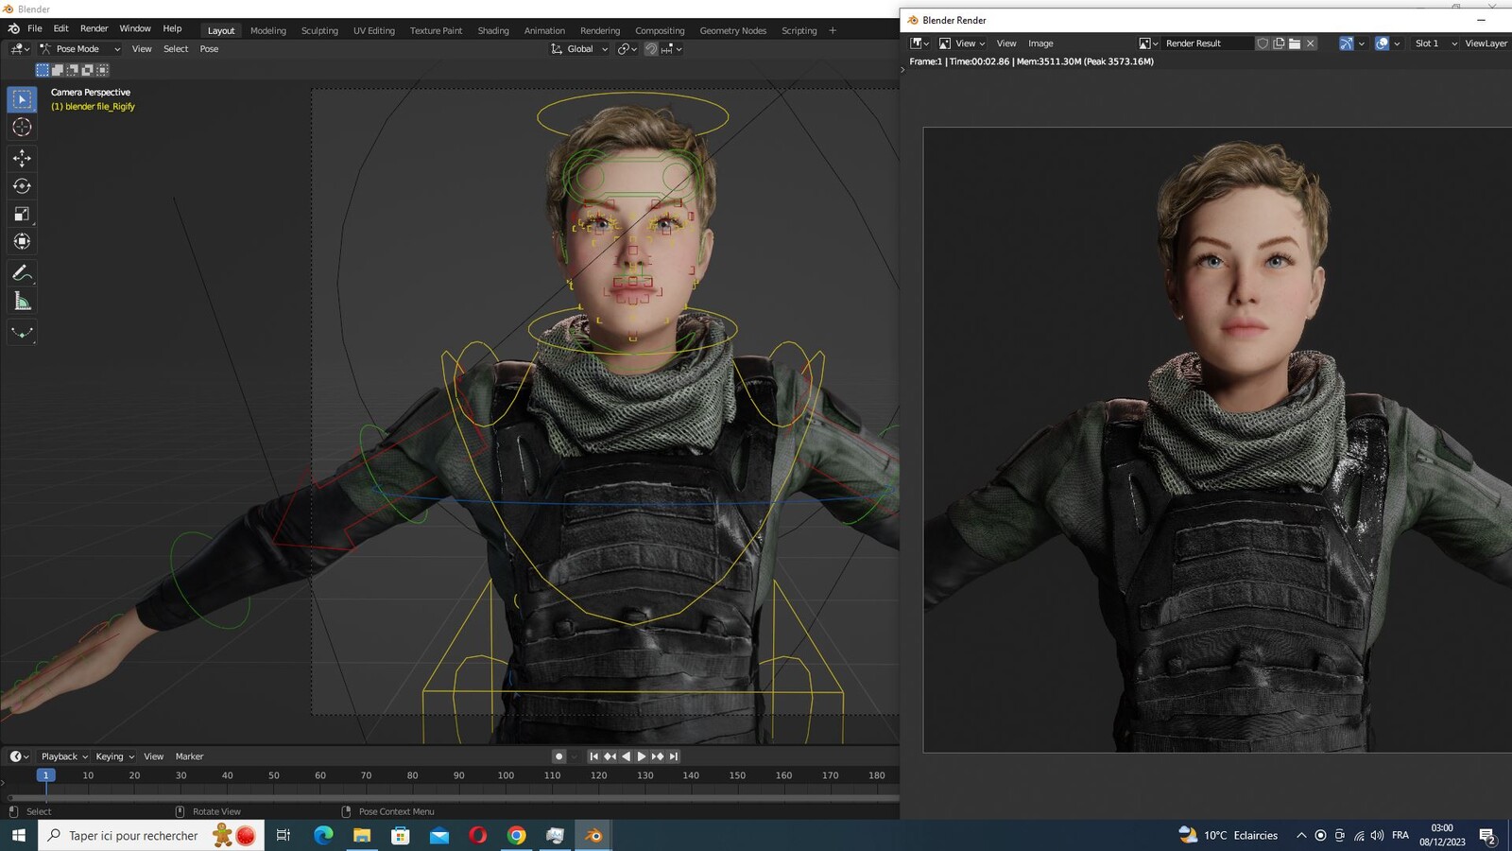Open the Global transform orientation dropdown
Screen dimensions: 1512x851
click(579, 49)
